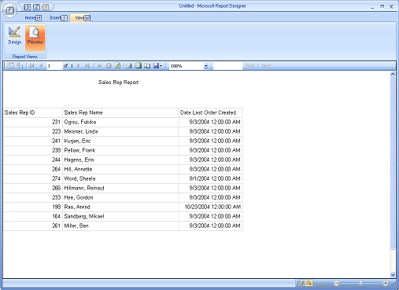This screenshot has height=290, width=399.
Task: Click the vertical scrollbar up arrow
Action: (393, 74)
